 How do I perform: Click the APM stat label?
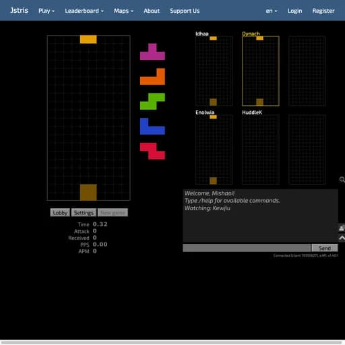(x=84, y=251)
